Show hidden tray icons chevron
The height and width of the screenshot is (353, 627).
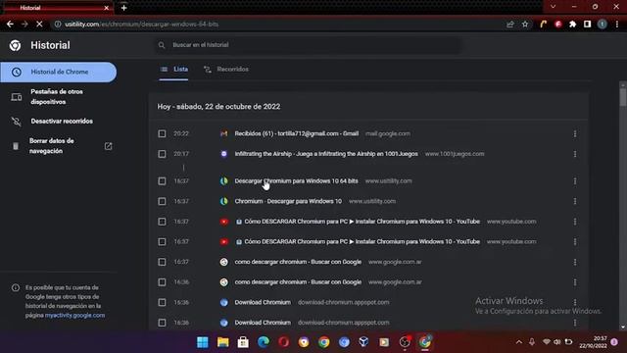519,342
